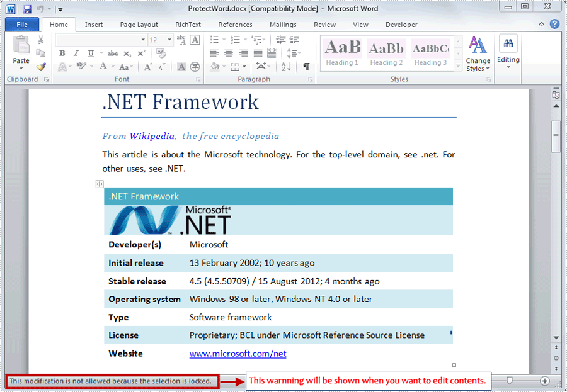
Task: Click Show/Hide paragraph marks pilcrow
Action: (x=306, y=67)
